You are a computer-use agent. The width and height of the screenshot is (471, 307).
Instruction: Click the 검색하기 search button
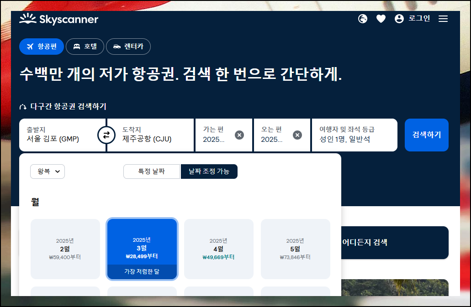(427, 135)
